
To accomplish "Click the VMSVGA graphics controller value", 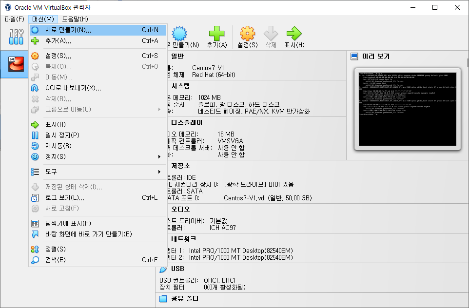I will 230,141.
